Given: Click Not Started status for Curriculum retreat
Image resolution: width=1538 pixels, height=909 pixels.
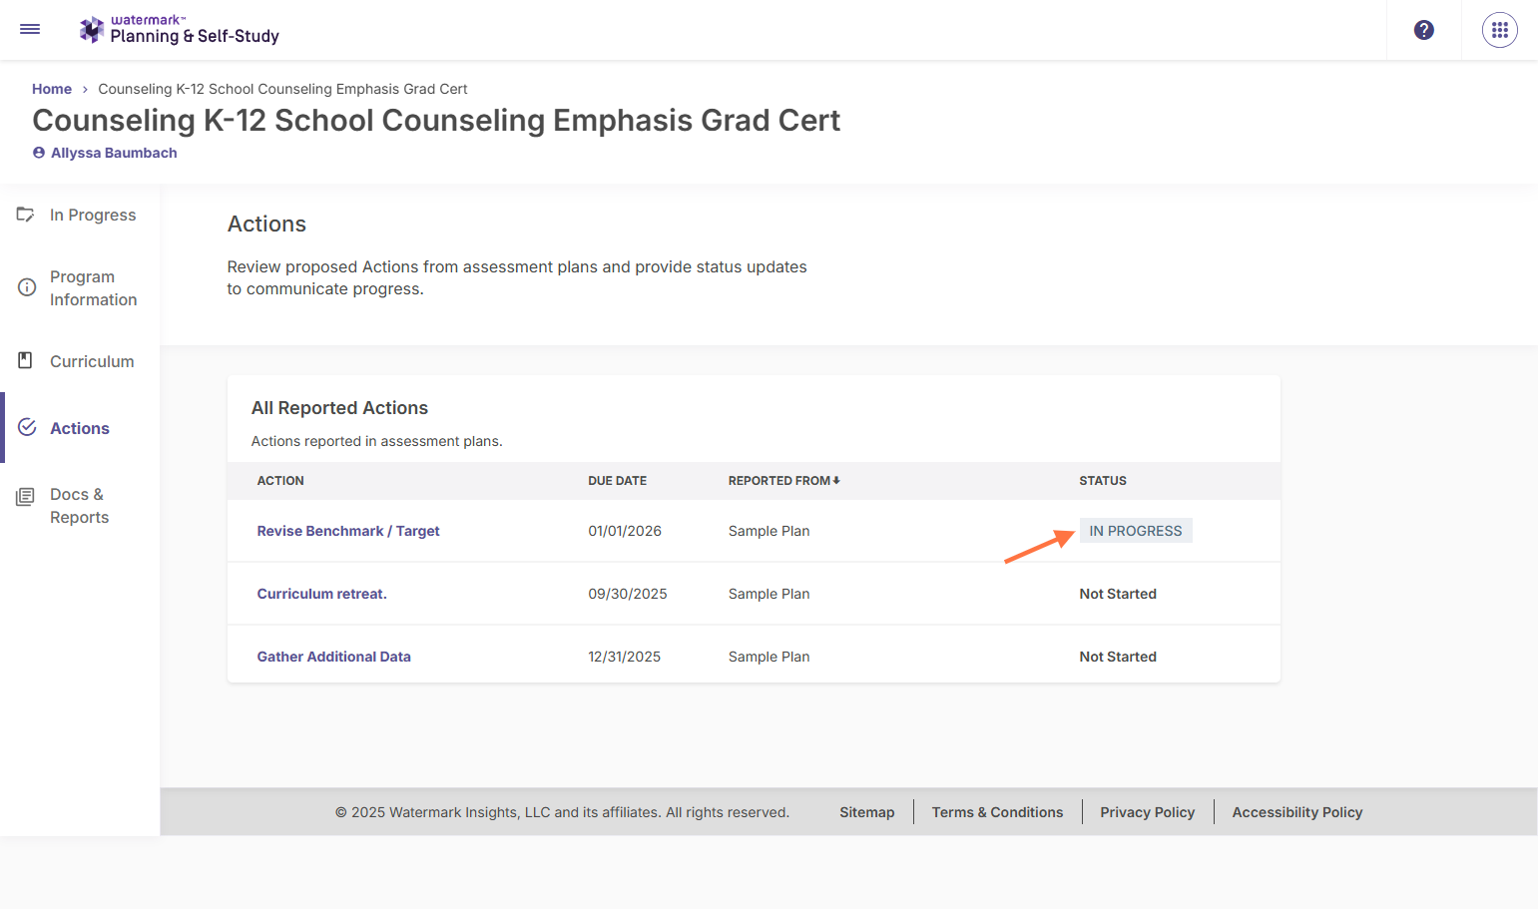Looking at the screenshot, I should [x=1118, y=594].
